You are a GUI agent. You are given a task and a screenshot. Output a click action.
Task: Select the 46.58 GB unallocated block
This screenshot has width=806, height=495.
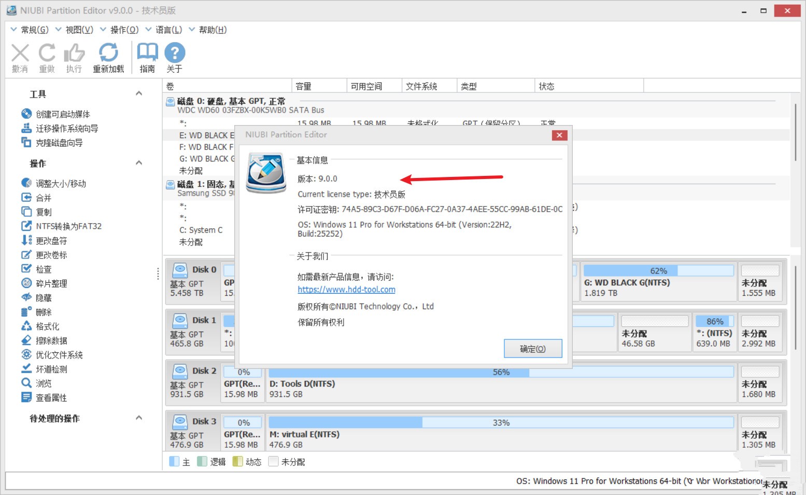point(654,332)
